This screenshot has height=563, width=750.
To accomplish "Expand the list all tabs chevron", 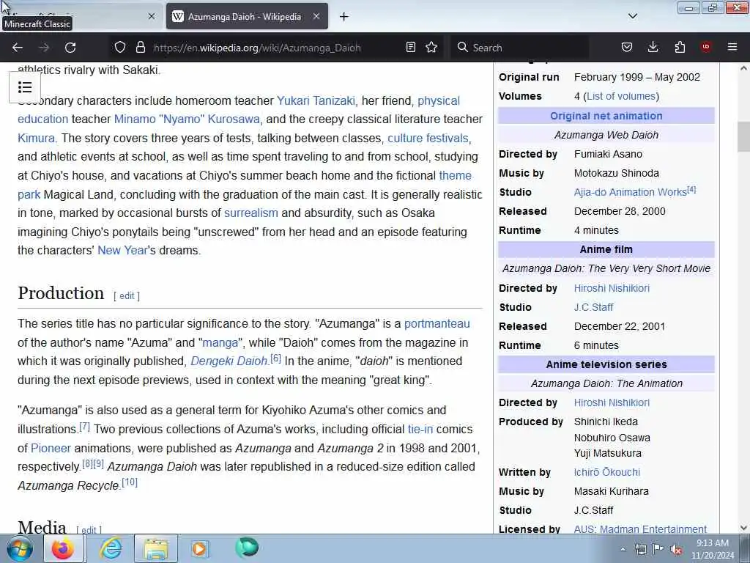I will (633, 16).
